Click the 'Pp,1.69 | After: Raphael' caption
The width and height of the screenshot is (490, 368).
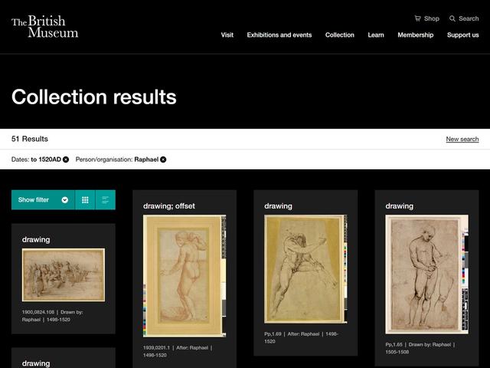[x=301, y=337]
